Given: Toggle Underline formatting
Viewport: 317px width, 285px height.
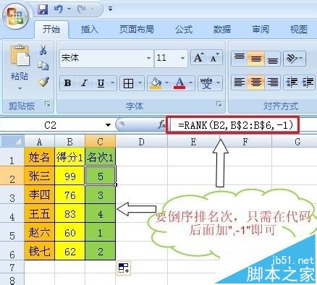Looking at the screenshot, I should tap(101, 83).
